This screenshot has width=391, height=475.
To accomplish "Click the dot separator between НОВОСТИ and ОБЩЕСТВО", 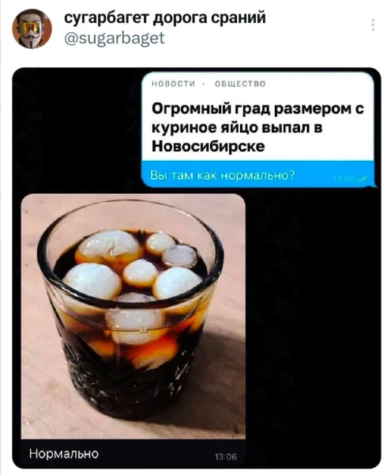I will pos(205,84).
